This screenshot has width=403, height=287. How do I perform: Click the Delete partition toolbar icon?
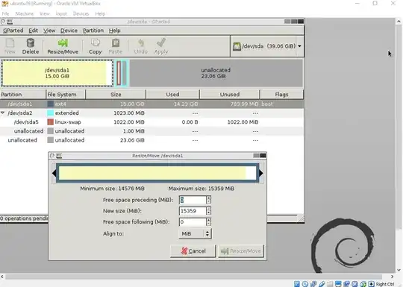point(31,43)
